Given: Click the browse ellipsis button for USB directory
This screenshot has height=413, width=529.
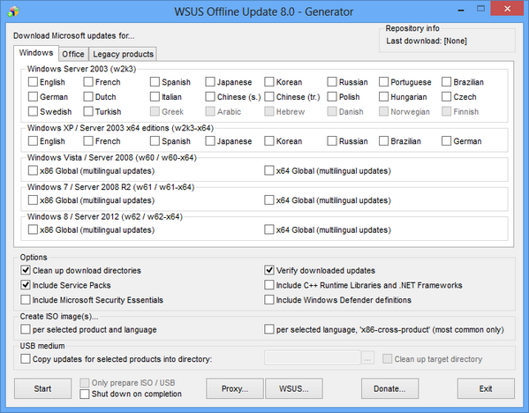Looking at the screenshot, I should (367, 358).
